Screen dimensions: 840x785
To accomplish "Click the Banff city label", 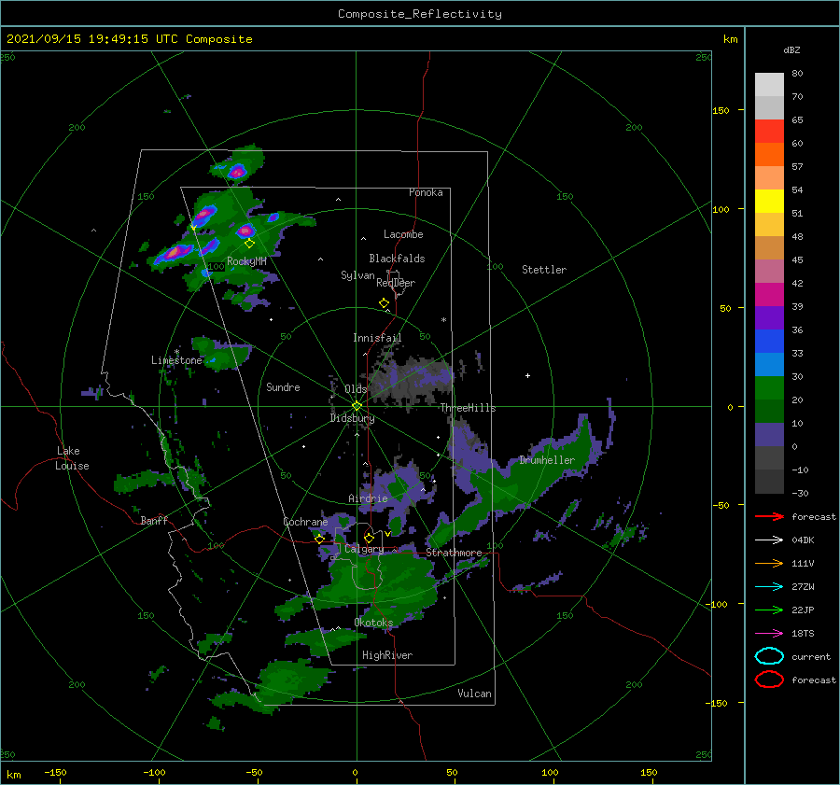I will pyautogui.click(x=154, y=521).
